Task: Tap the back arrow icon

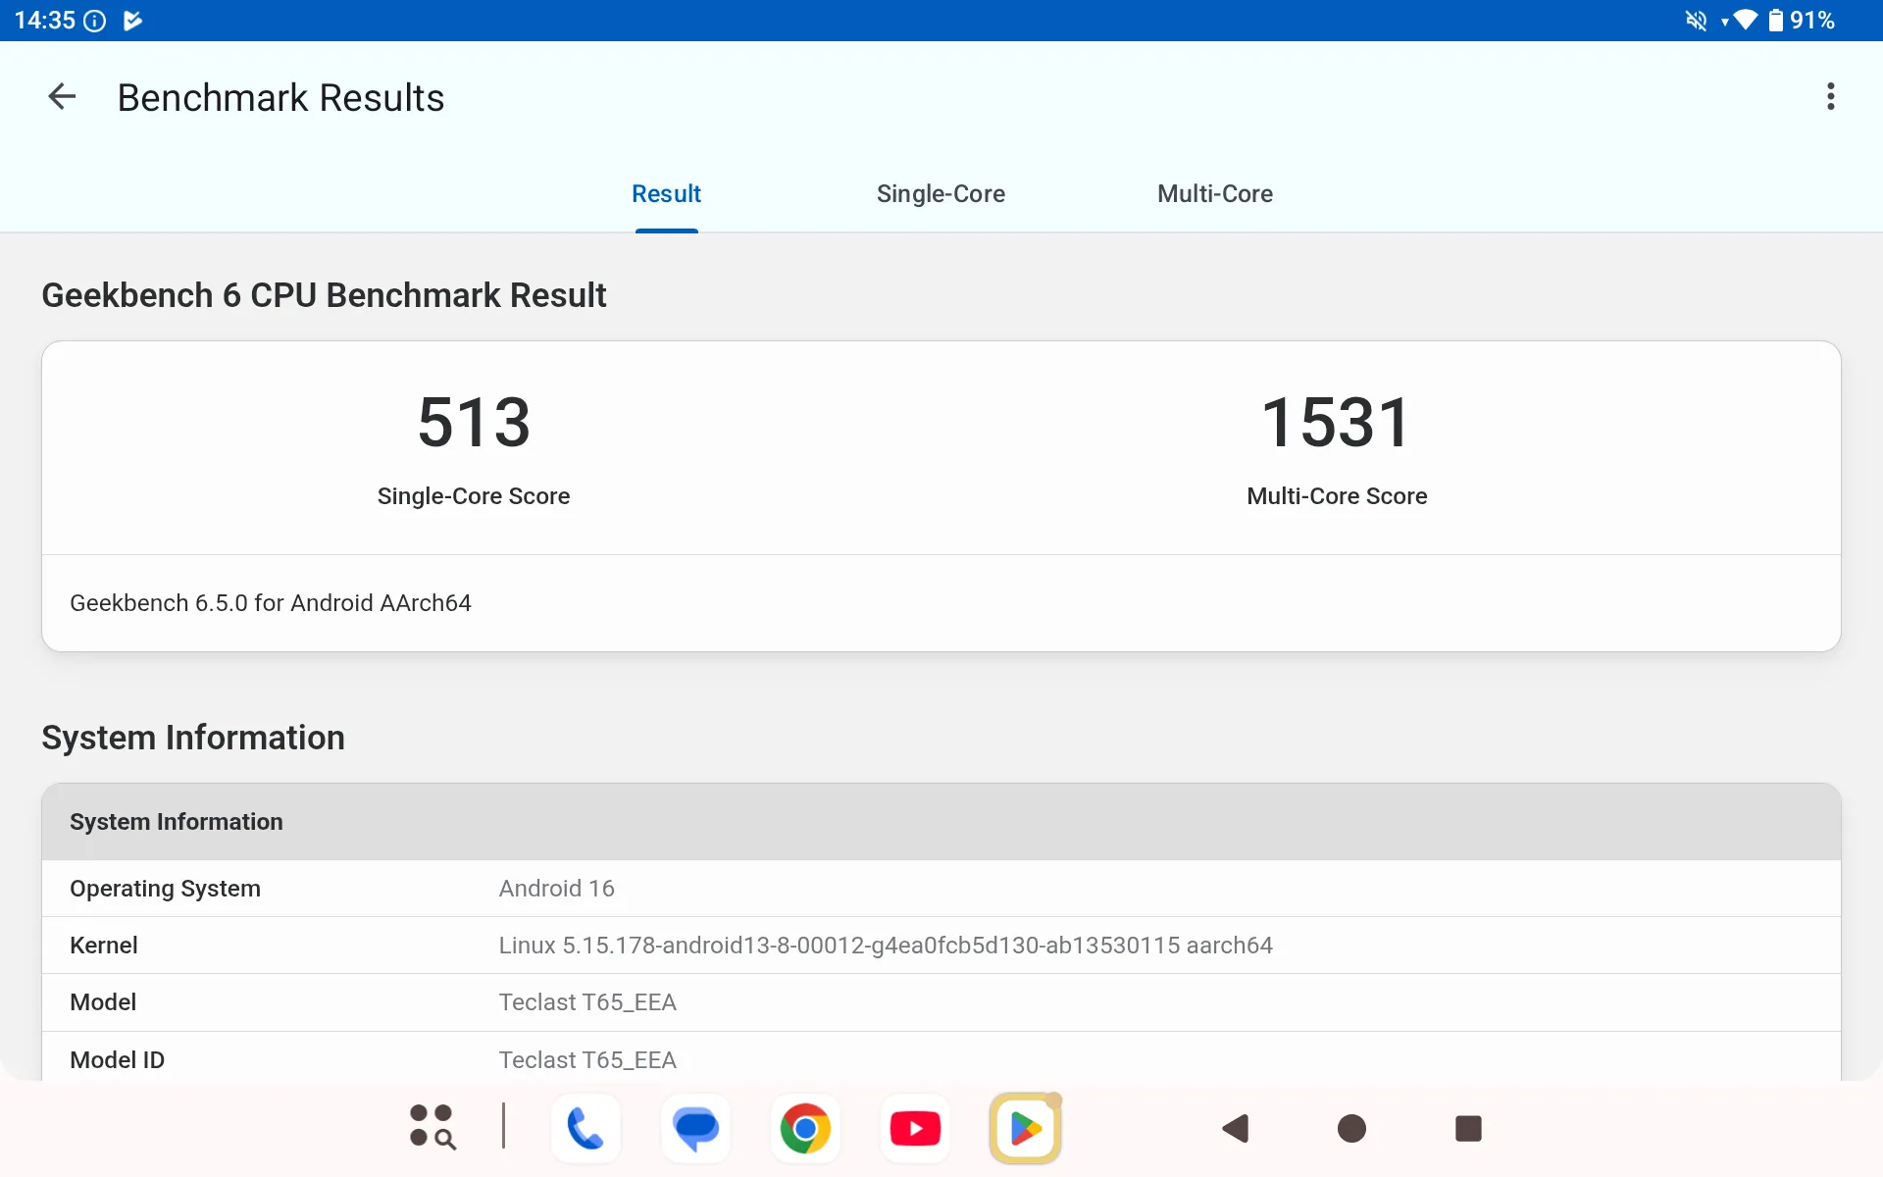Action: (x=62, y=97)
